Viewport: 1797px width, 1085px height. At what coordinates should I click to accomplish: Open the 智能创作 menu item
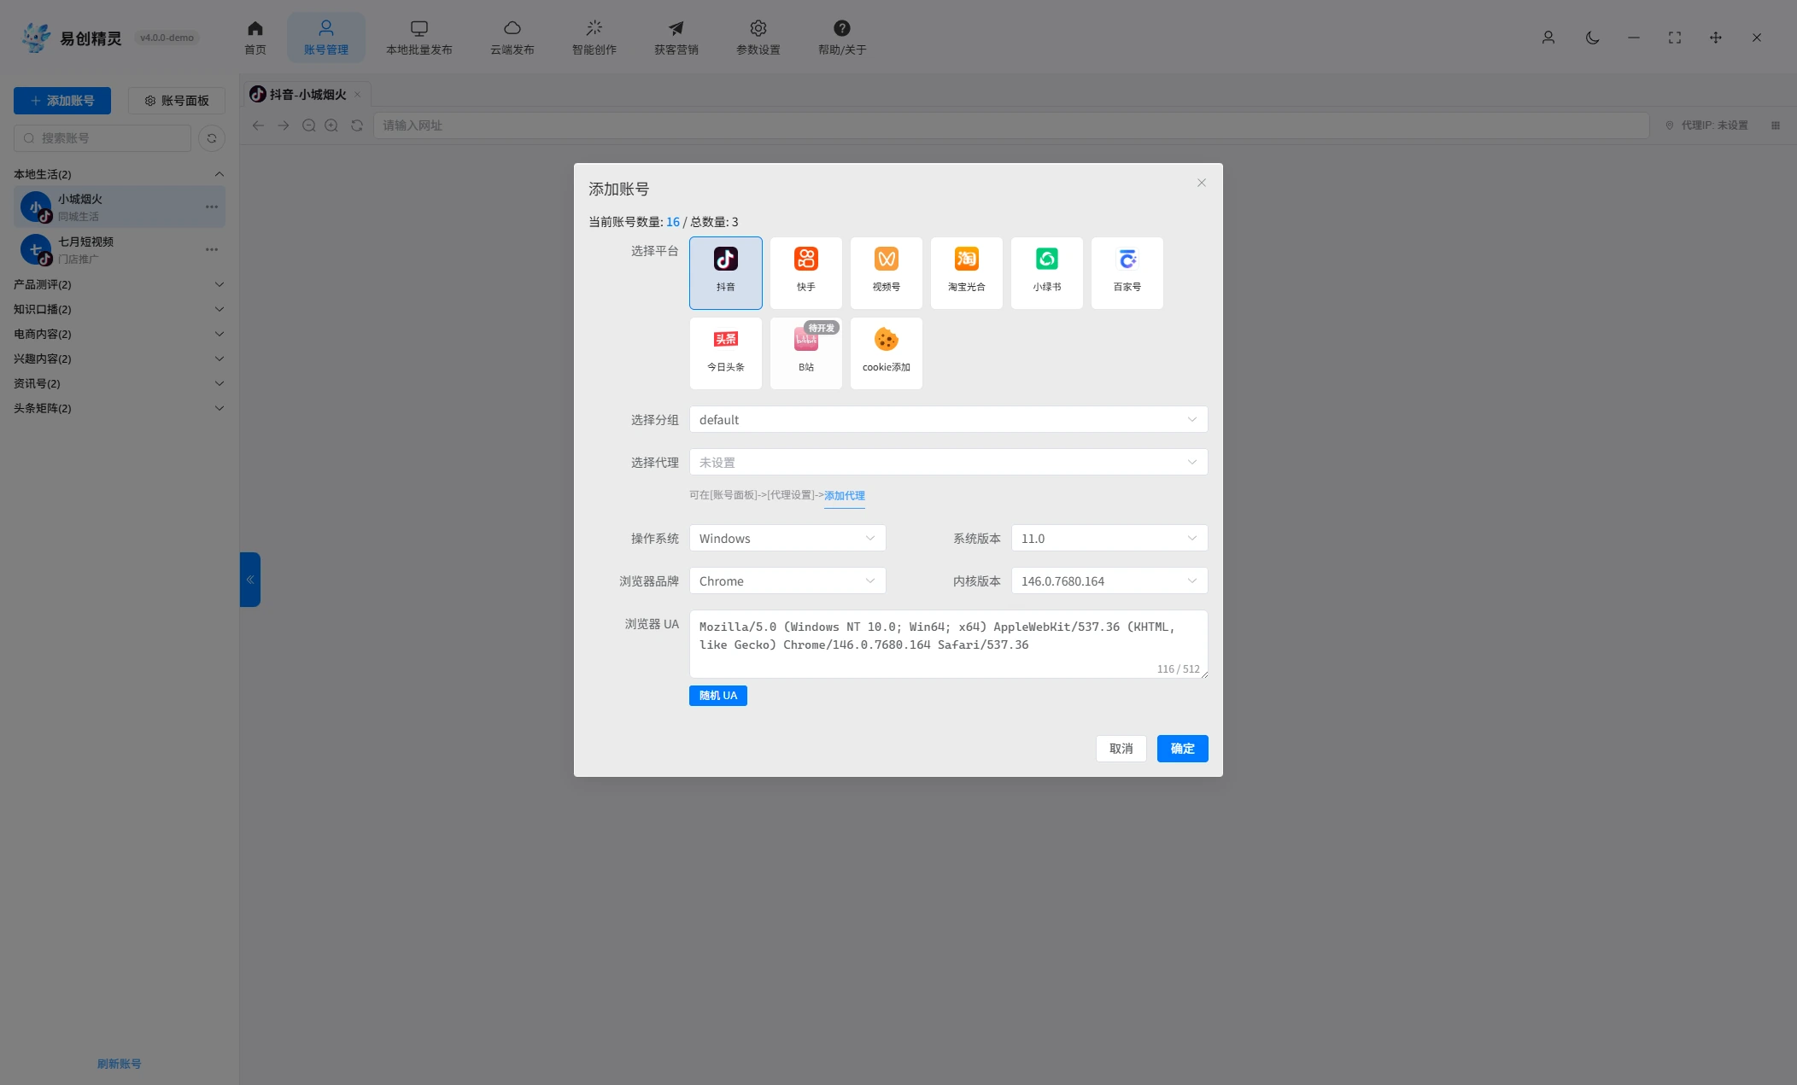(594, 38)
